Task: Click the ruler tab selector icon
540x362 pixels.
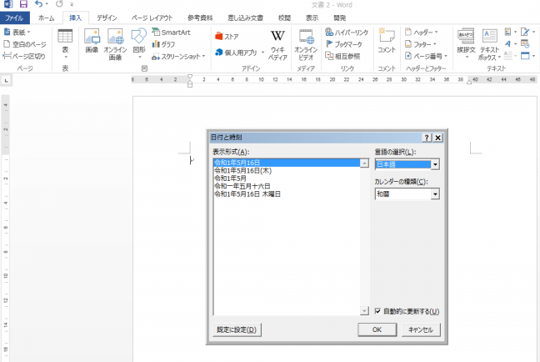Action: click(6, 81)
